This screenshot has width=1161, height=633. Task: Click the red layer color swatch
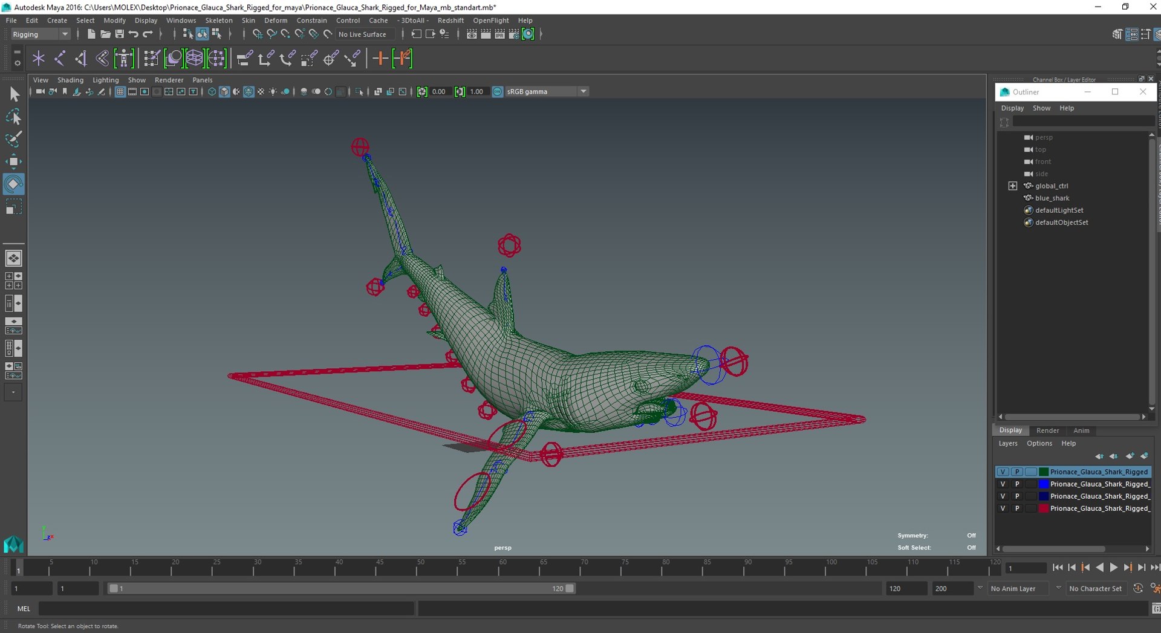[x=1044, y=508]
